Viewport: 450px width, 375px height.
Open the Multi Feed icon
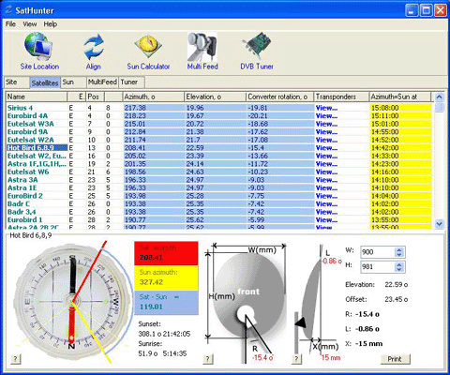(202, 47)
